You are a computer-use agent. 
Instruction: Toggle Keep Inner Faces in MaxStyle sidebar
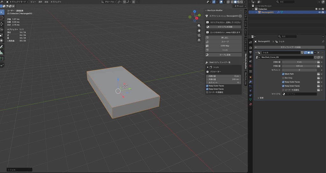point(207,89)
